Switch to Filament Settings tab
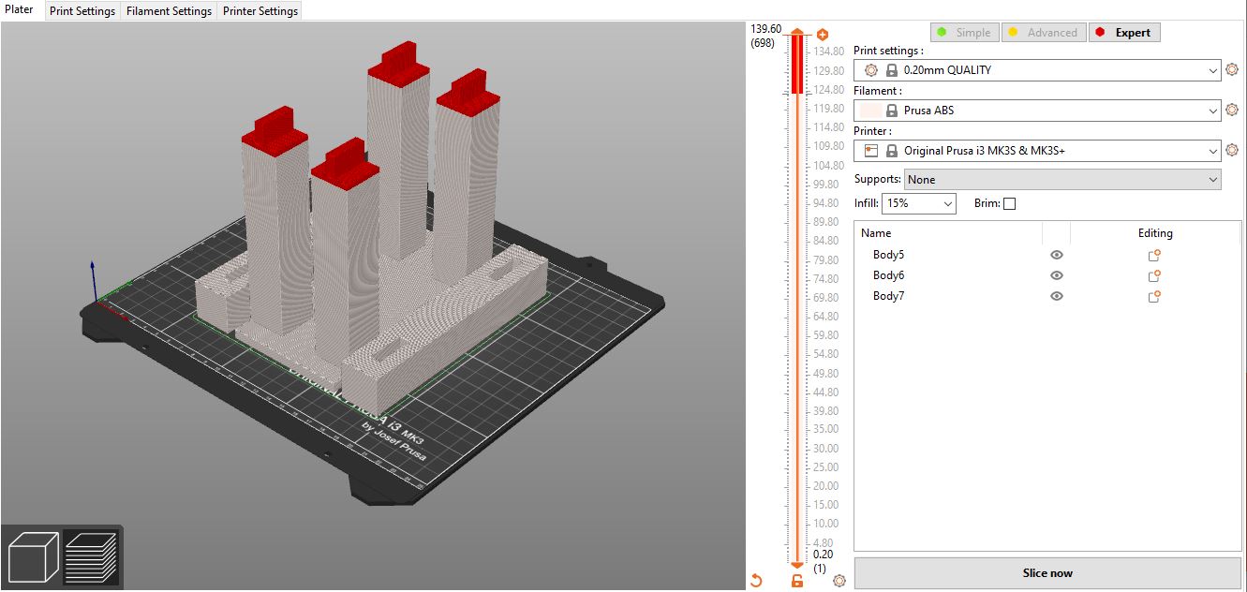Screen dimensions: 1247x592 [169, 11]
